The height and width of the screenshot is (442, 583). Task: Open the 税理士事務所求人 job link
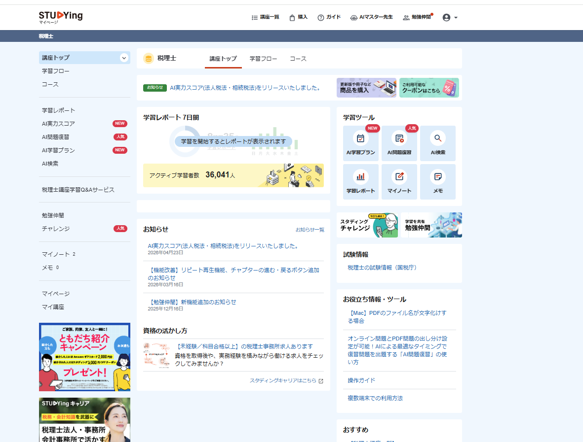click(x=244, y=346)
